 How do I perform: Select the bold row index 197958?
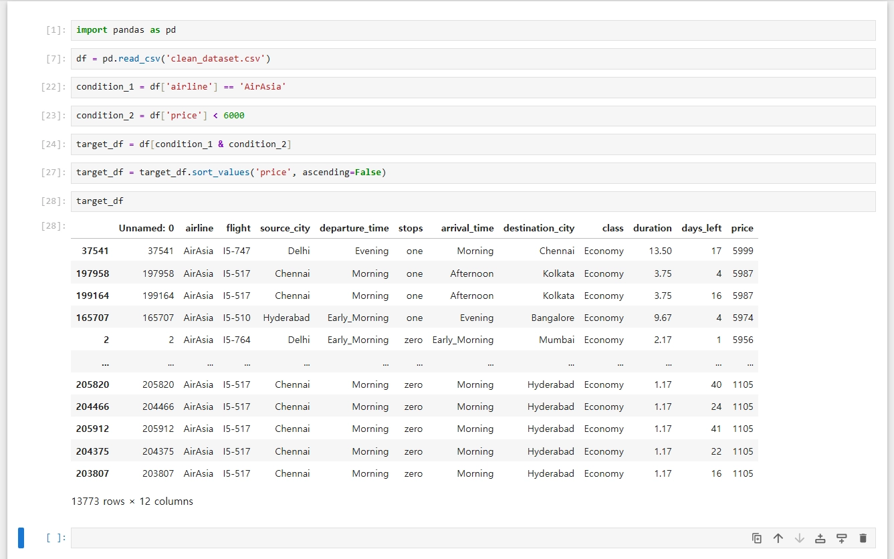pyautogui.click(x=93, y=273)
